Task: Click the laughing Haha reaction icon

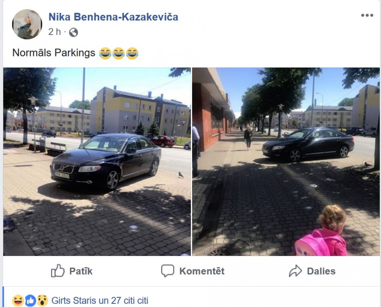Action: pyautogui.click(x=18, y=300)
